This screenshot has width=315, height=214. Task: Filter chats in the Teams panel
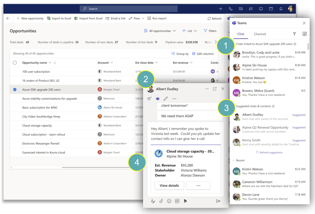294,34
